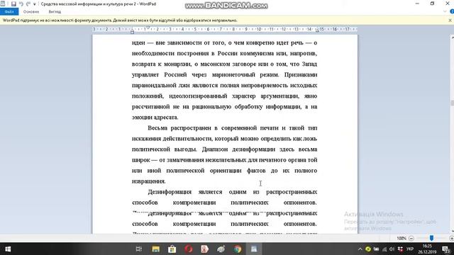
Task: Click the battery tray icon
Action: (x=376, y=249)
